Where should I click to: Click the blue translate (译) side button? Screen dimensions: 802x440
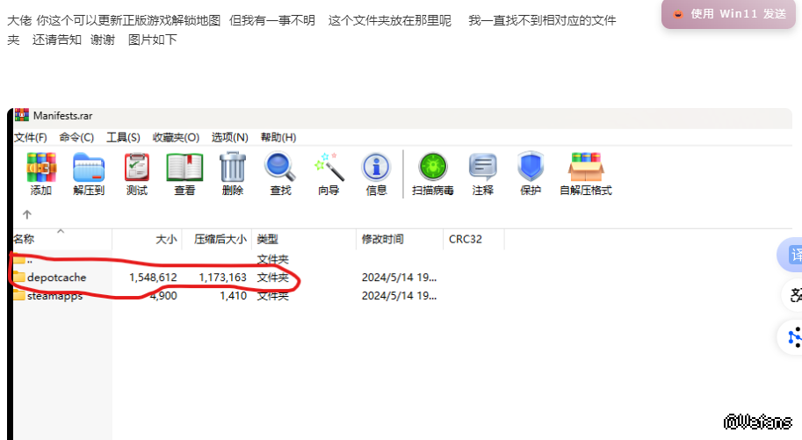pyautogui.click(x=791, y=255)
